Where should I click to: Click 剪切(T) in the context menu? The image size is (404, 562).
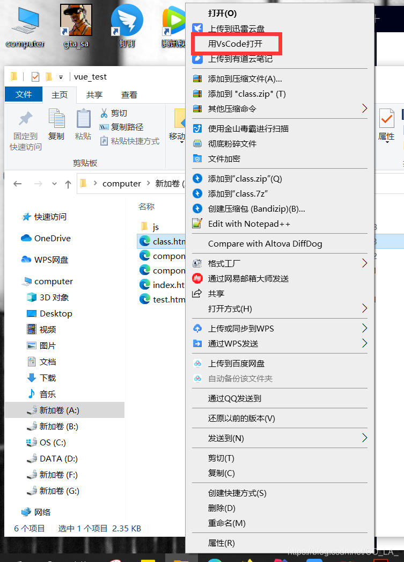click(x=221, y=458)
